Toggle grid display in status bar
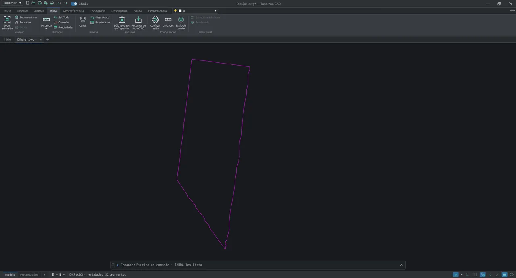This screenshot has width=516, height=278. [475, 275]
